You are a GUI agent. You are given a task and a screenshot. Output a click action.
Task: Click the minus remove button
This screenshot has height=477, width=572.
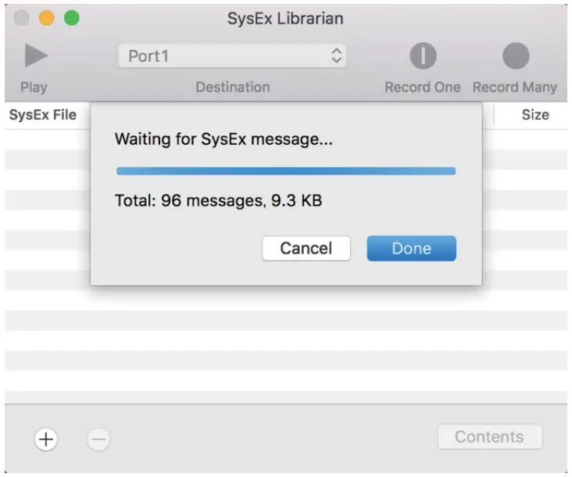point(98,439)
